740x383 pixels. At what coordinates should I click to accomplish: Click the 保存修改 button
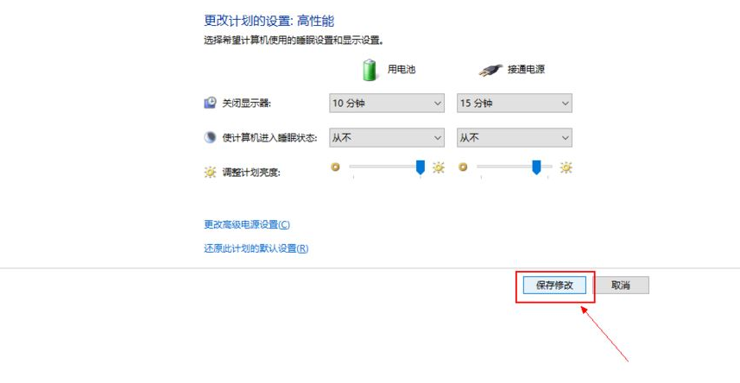[x=554, y=285]
